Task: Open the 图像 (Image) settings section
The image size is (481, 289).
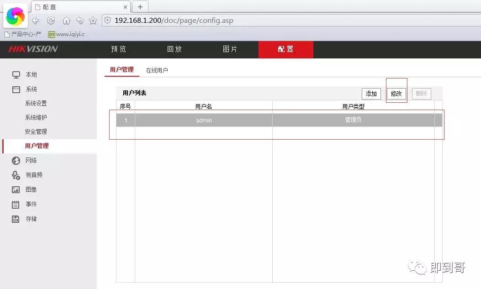Action: (x=32, y=189)
